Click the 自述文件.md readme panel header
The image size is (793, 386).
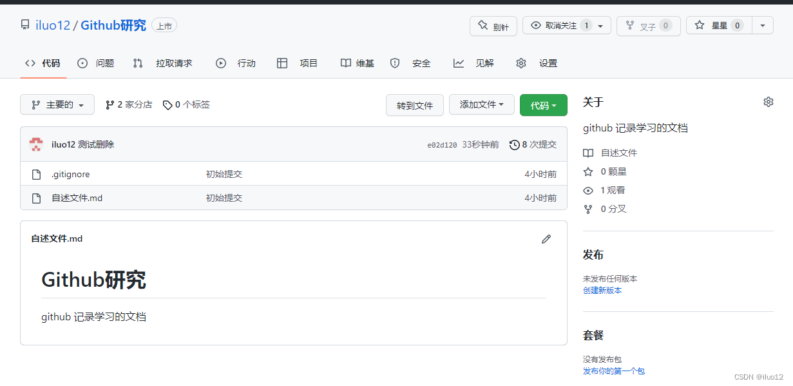57,238
